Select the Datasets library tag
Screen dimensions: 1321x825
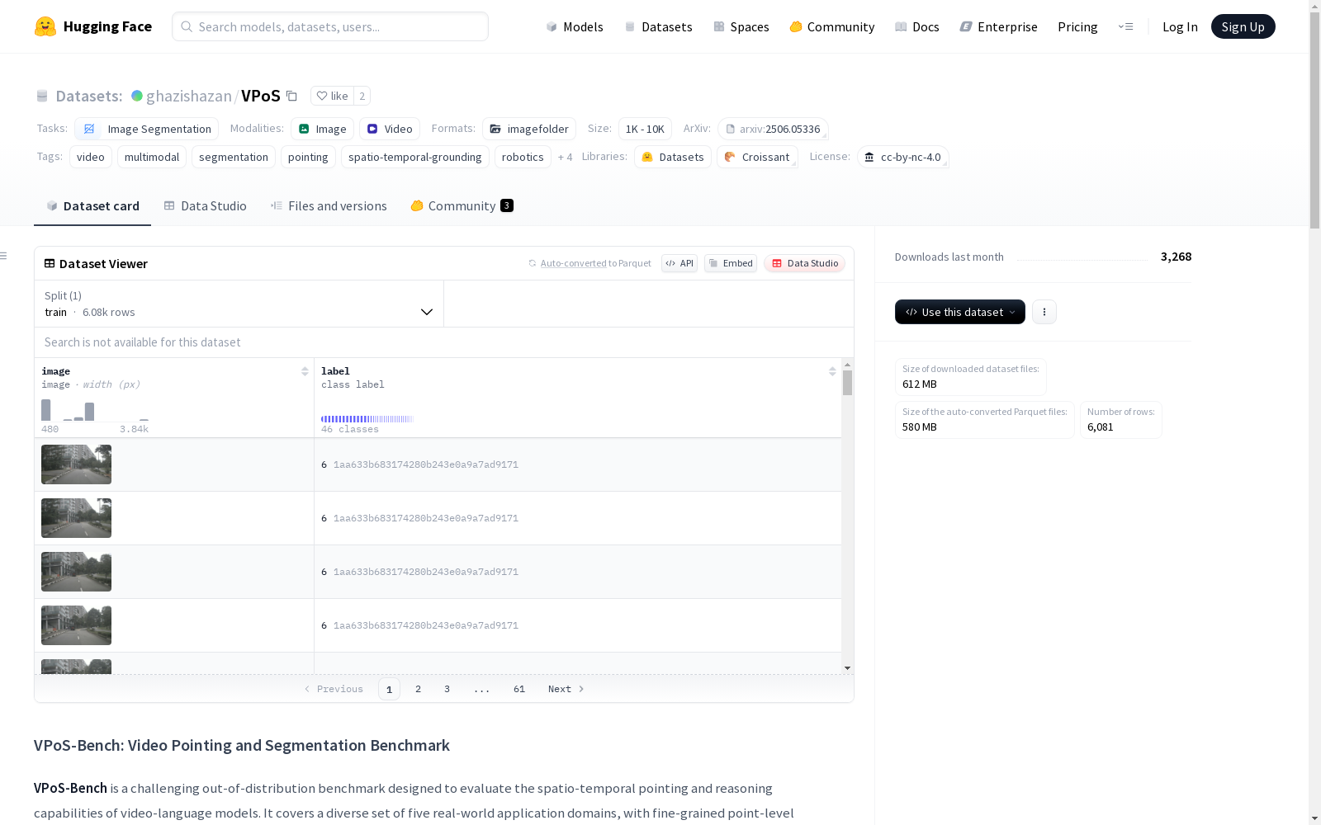pos(673,157)
